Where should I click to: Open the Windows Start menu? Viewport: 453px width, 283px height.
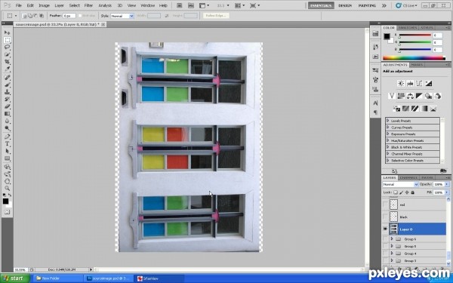pyautogui.click(x=15, y=278)
